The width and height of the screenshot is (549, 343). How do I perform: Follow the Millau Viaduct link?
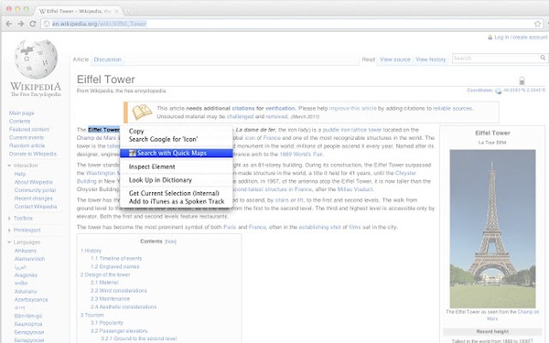pos(355,189)
